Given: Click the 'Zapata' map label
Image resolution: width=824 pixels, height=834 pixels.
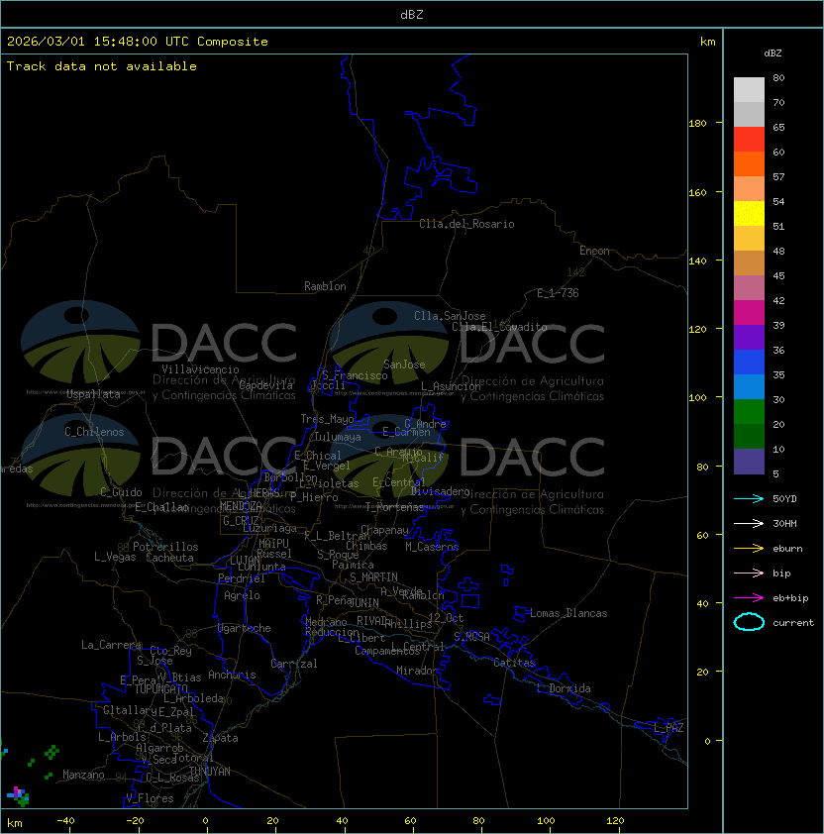Looking at the screenshot, I should point(220,738).
